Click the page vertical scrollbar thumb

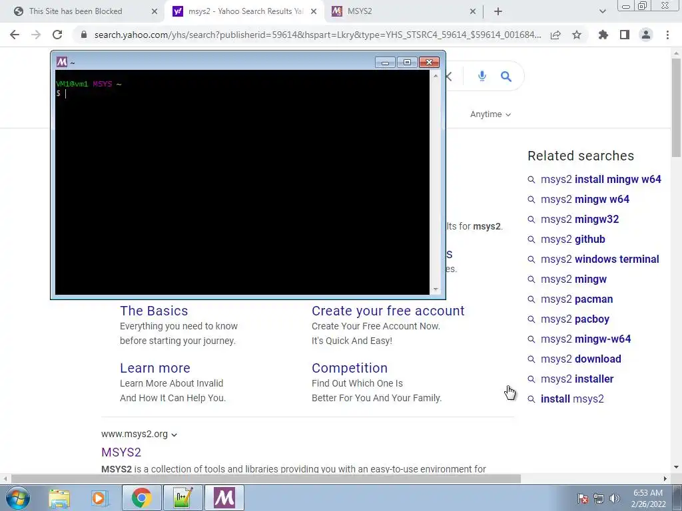click(x=677, y=107)
